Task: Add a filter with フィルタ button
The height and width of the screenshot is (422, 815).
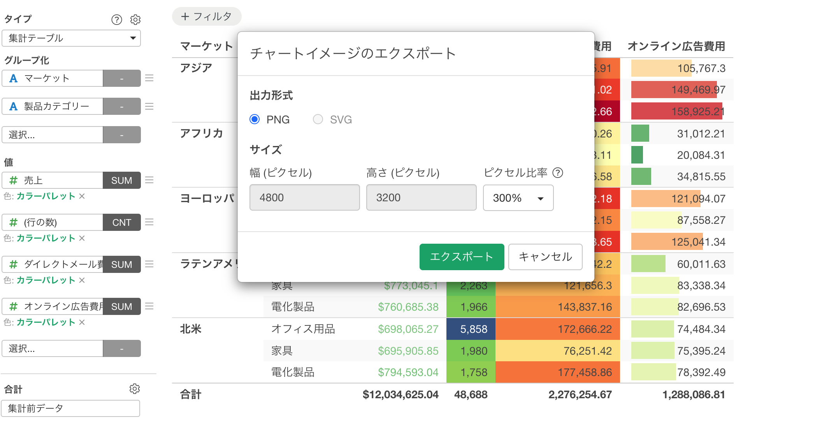Action: click(x=207, y=16)
